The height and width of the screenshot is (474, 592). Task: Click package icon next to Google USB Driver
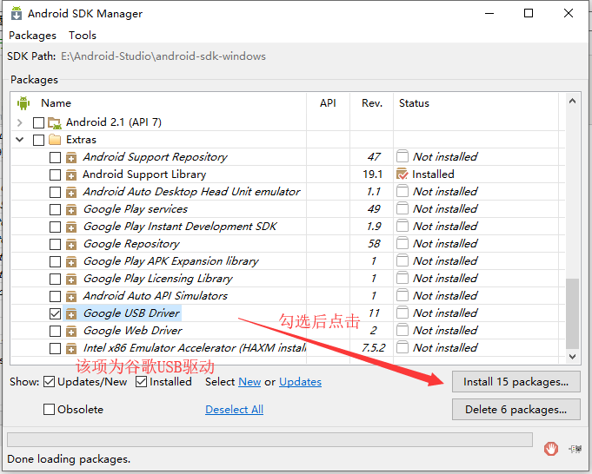pos(71,313)
